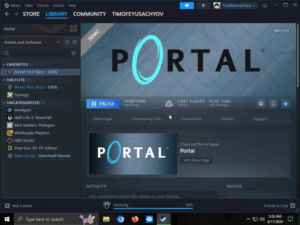Viewport: 300px width, 225px height.
Task: Open the Games and Software dropdown
Action: click(x=32, y=42)
